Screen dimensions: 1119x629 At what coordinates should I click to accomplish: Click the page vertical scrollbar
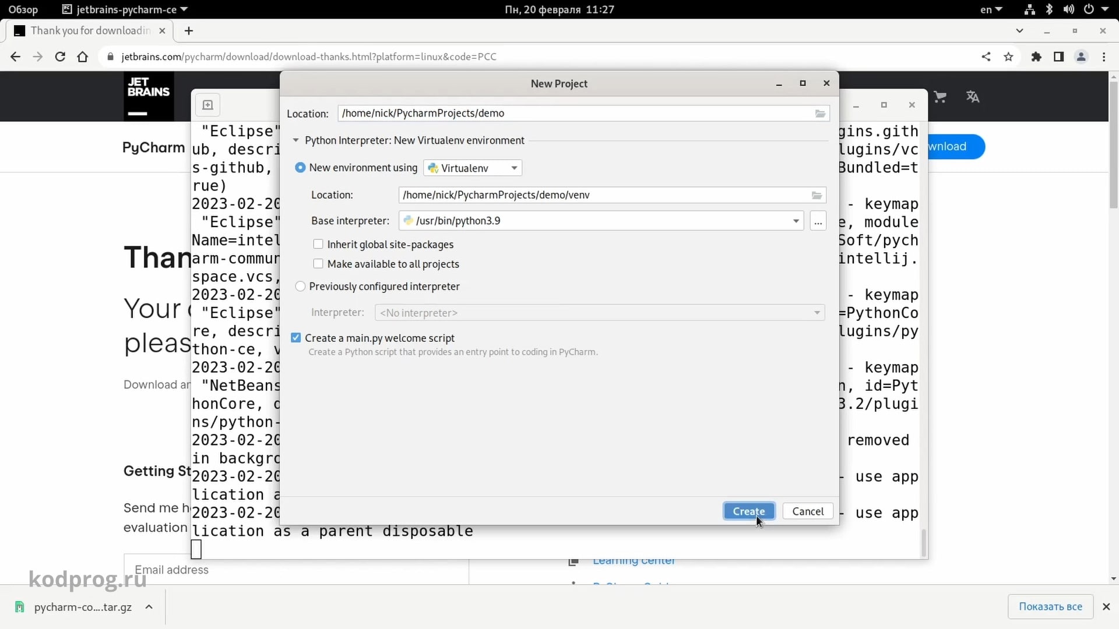(1114, 146)
